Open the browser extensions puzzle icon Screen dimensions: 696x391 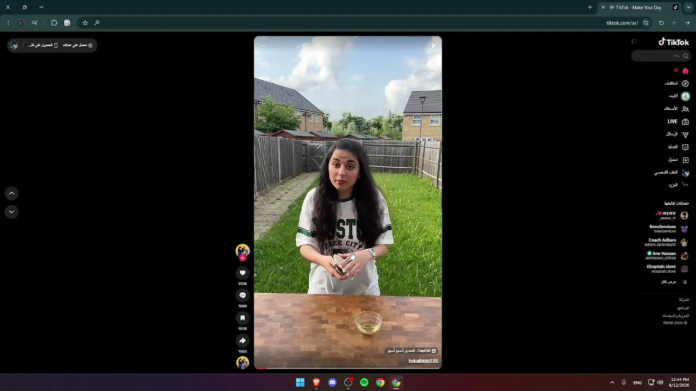(x=54, y=23)
